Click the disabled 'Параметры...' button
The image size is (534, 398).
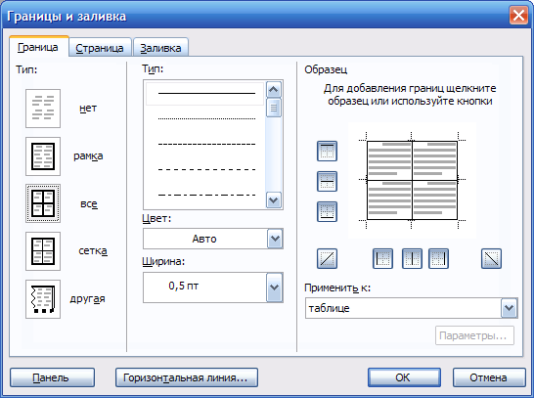(474, 335)
